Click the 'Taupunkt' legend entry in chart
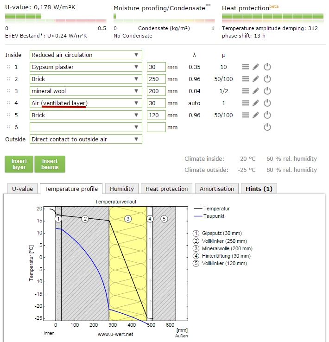The height and width of the screenshot is (342, 329). tap(209, 216)
